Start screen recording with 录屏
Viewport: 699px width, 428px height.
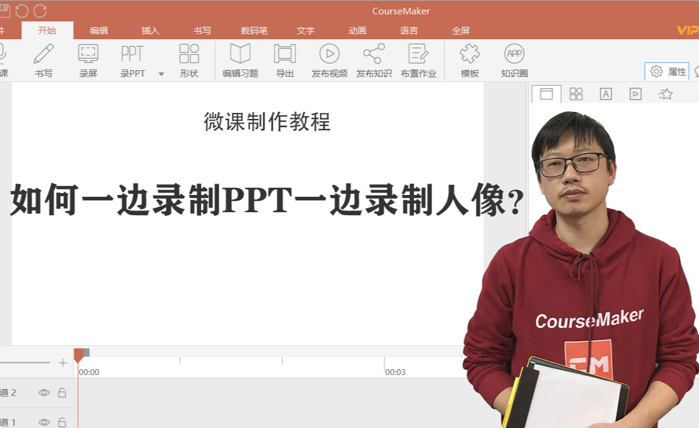tap(88, 61)
